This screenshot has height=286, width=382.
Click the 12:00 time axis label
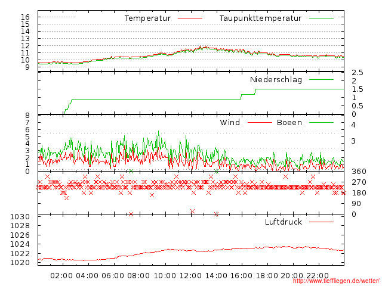[x=190, y=276]
